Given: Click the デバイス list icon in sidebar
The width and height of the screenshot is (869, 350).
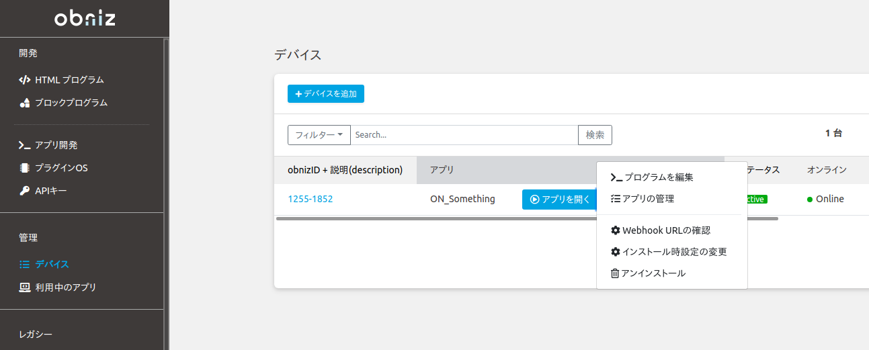Looking at the screenshot, I should [24, 265].
